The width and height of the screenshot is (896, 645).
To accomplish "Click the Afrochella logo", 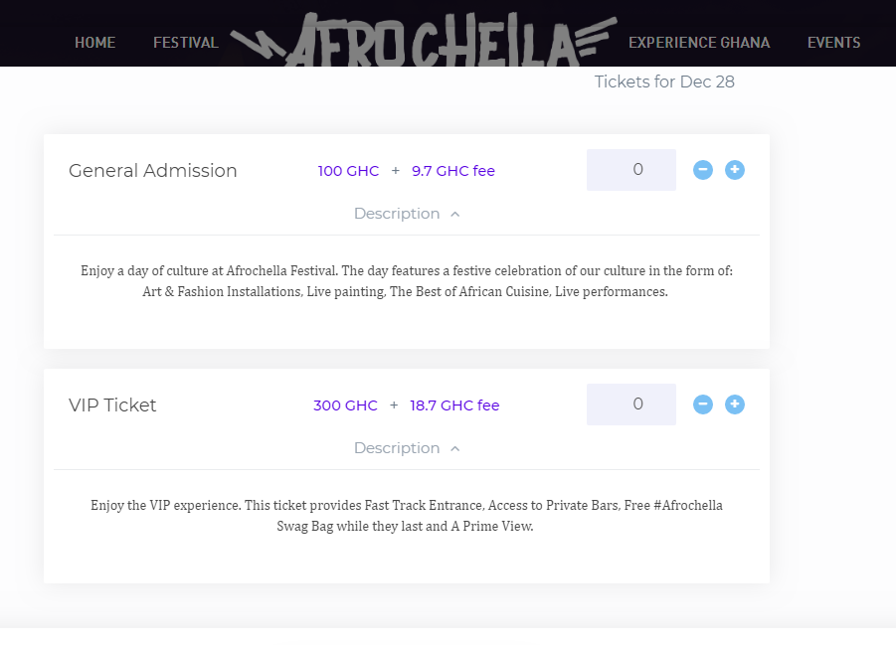I will click(x=423, y=42).
